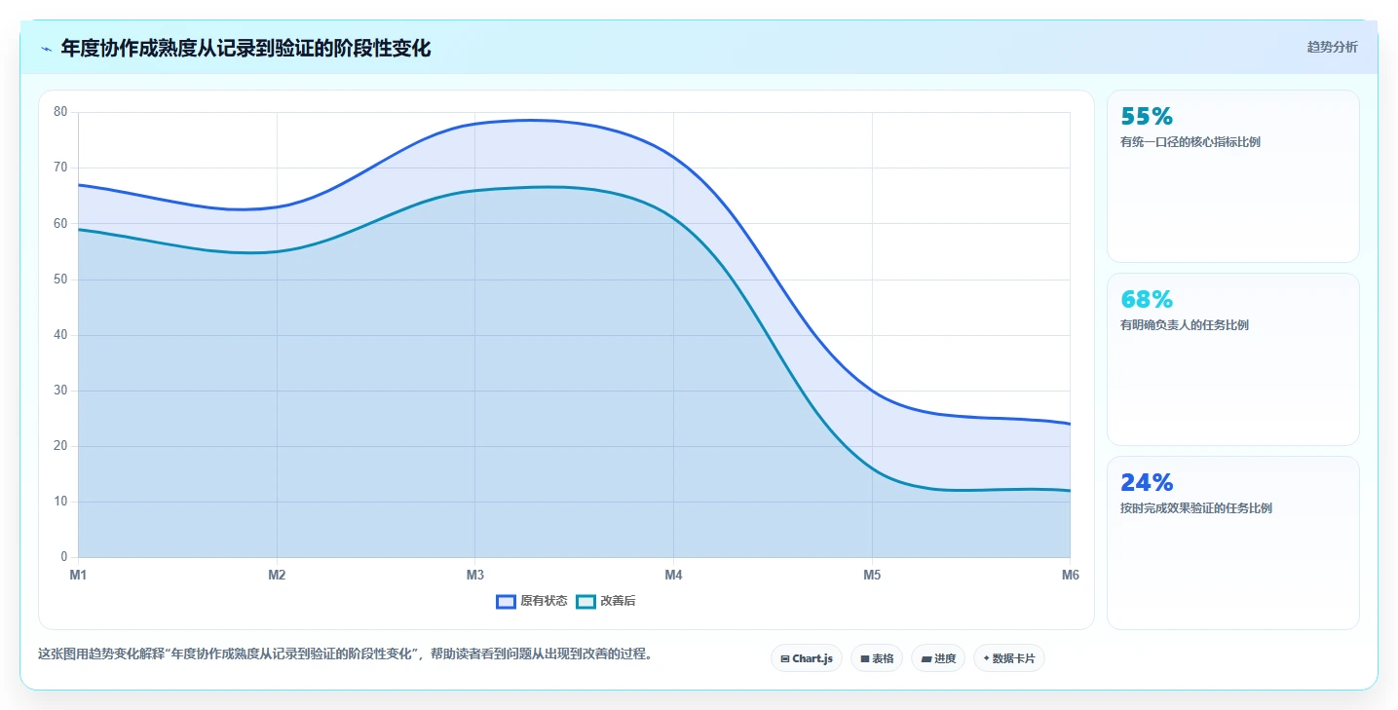Screen dimensions: 1398x710
Task: Click the chart description text below the chart
Action: click(345, 654)
